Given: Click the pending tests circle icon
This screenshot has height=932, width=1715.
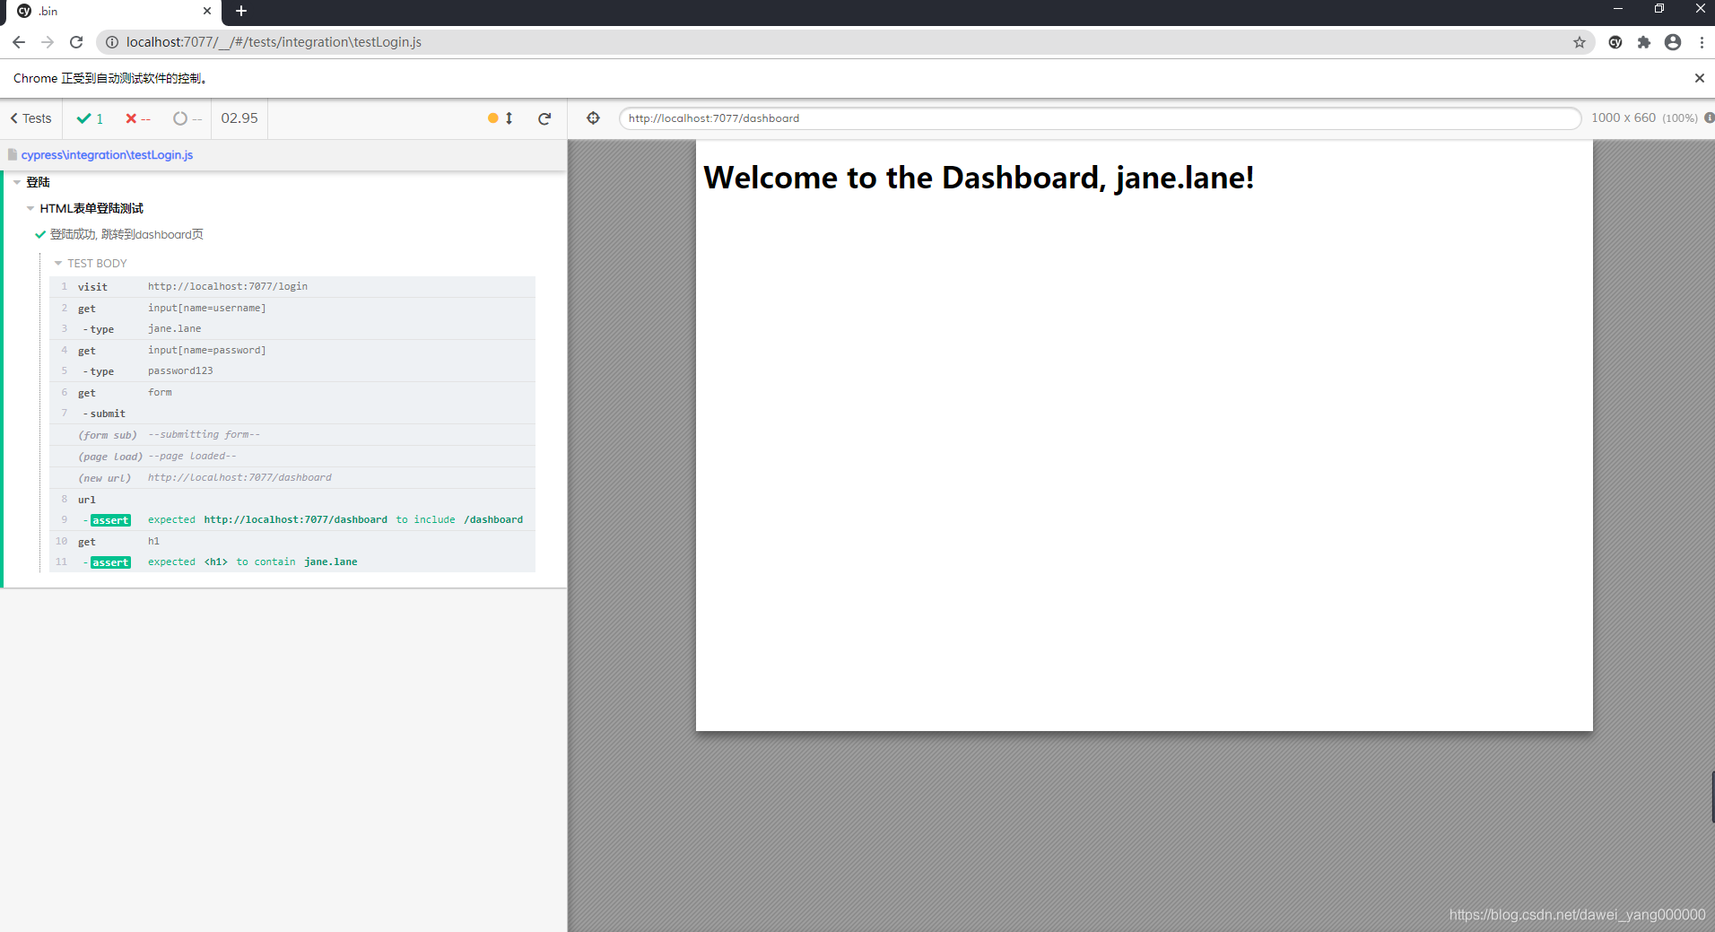Looking at the screenshot, I should pyautogui.click(x=180, y=118).
